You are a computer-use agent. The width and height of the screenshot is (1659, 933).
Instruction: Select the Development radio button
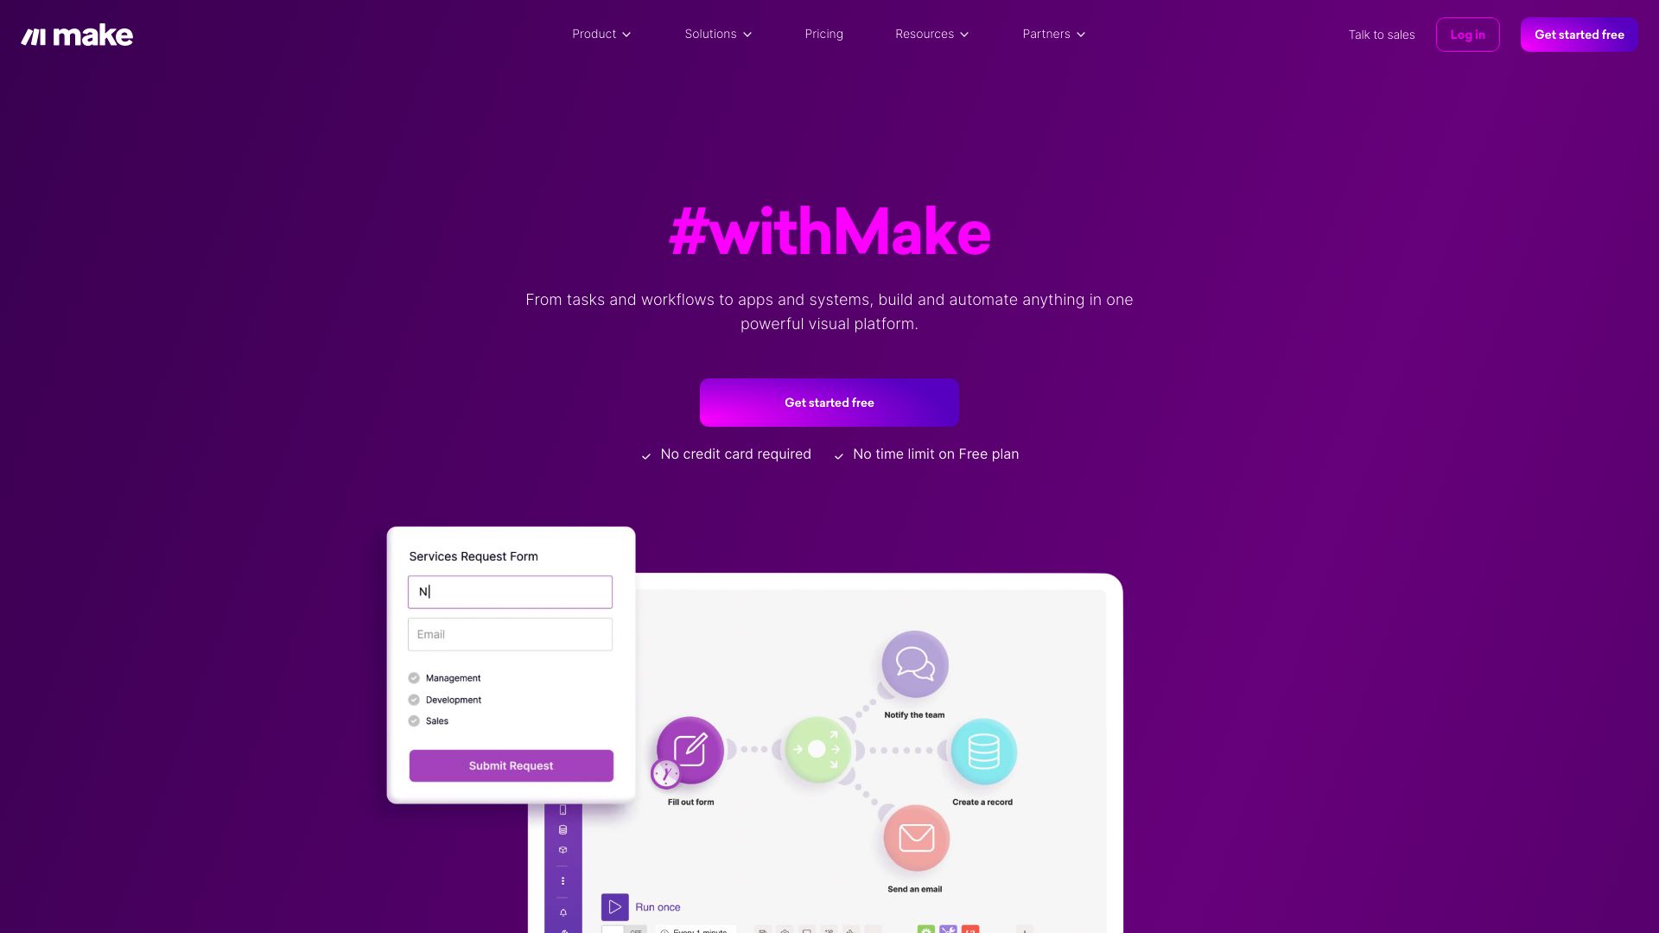pos(414,700)
